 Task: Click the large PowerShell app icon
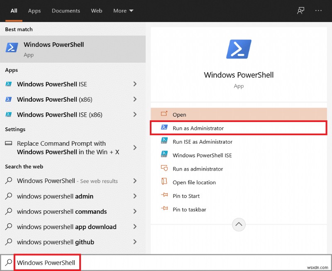[x=239, y=49]
